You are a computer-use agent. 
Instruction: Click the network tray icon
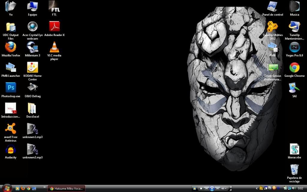289,188
